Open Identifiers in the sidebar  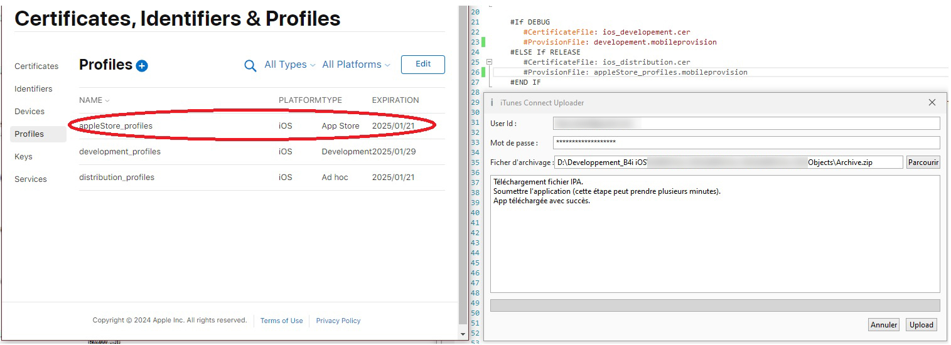click(33, 89)
